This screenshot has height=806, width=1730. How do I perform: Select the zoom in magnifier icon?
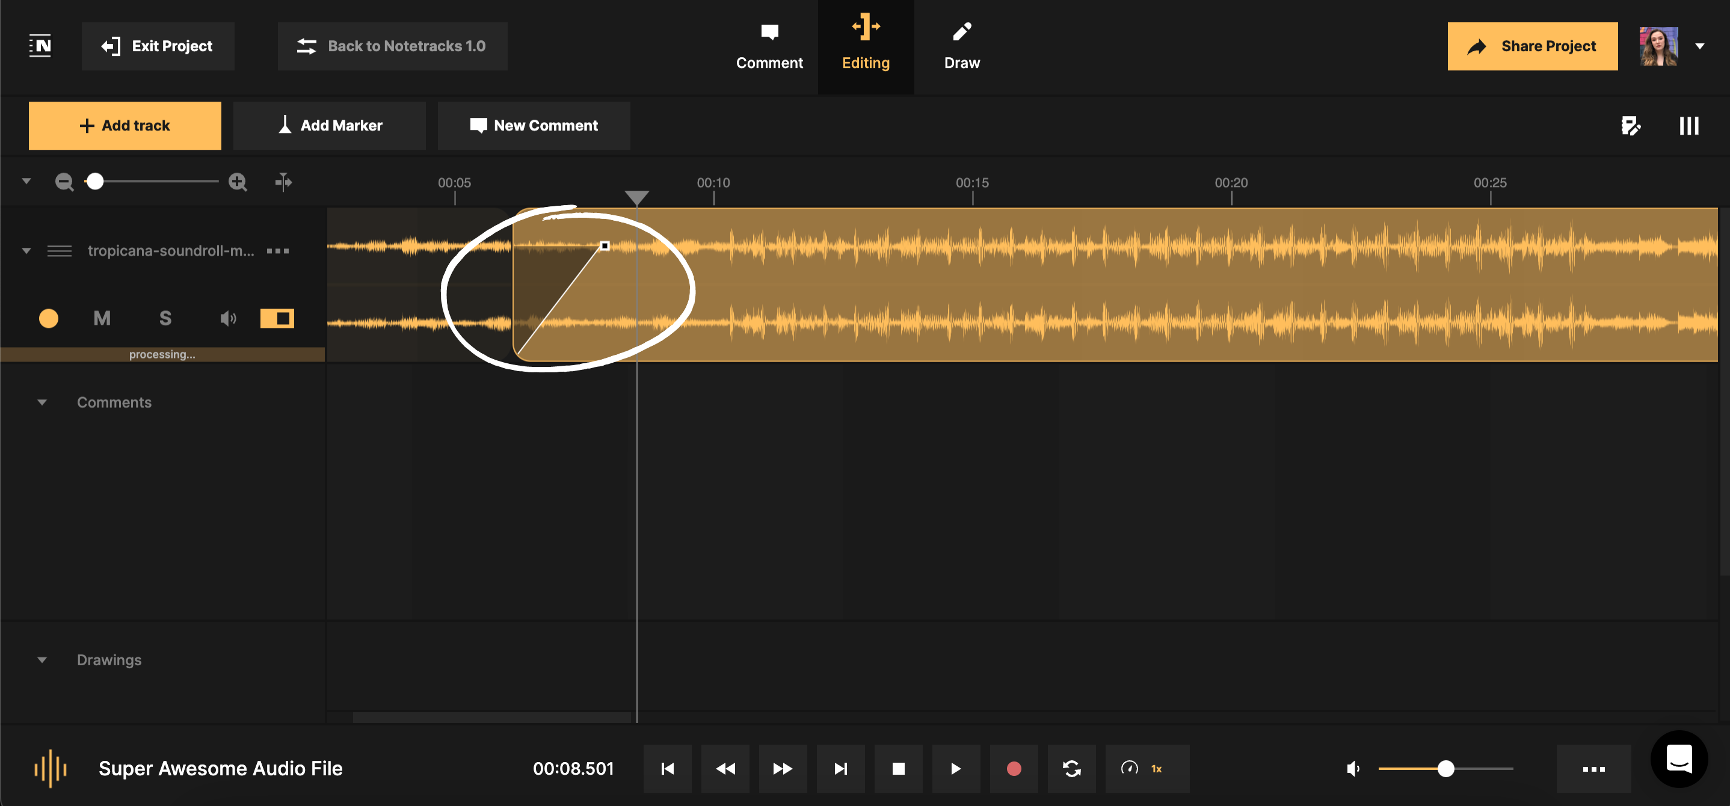[x=238, y=182]
